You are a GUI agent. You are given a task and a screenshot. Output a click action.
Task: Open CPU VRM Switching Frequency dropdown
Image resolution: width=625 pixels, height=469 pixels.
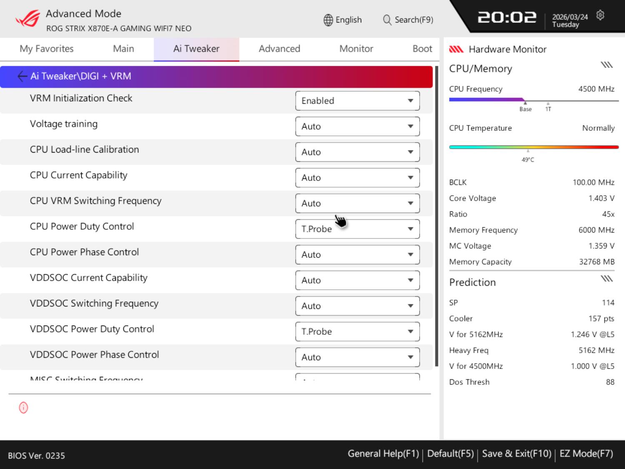(x=357, y=203)
